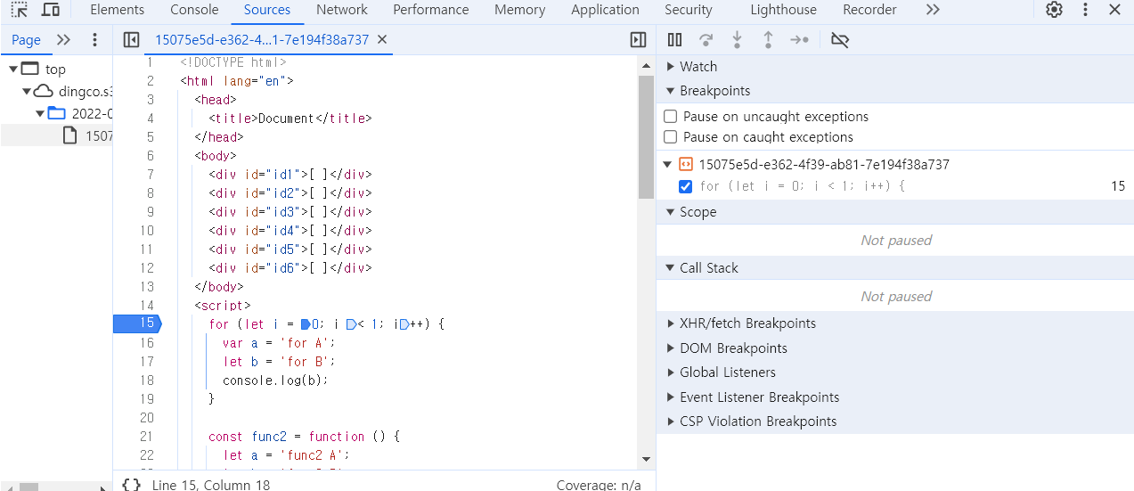Click the editor scroll-down arrow

tap(647, 460)
